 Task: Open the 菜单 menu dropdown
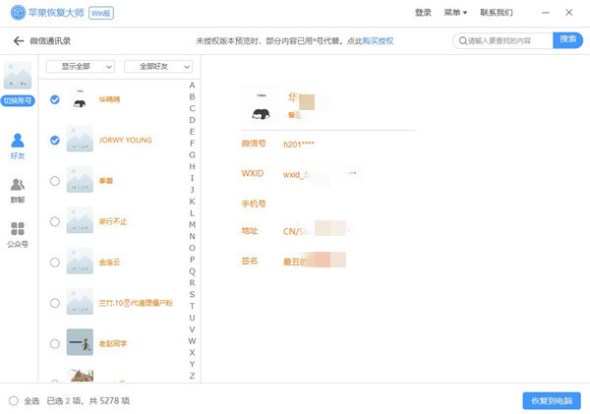pyautogui.click(x=455, y=13)
